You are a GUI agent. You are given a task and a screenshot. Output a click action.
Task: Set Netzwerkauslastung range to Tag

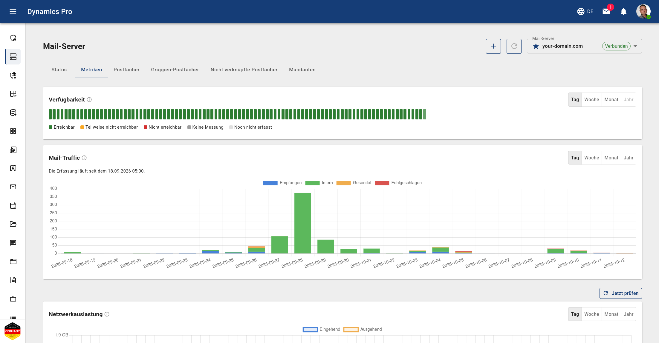tap(575, 314)
